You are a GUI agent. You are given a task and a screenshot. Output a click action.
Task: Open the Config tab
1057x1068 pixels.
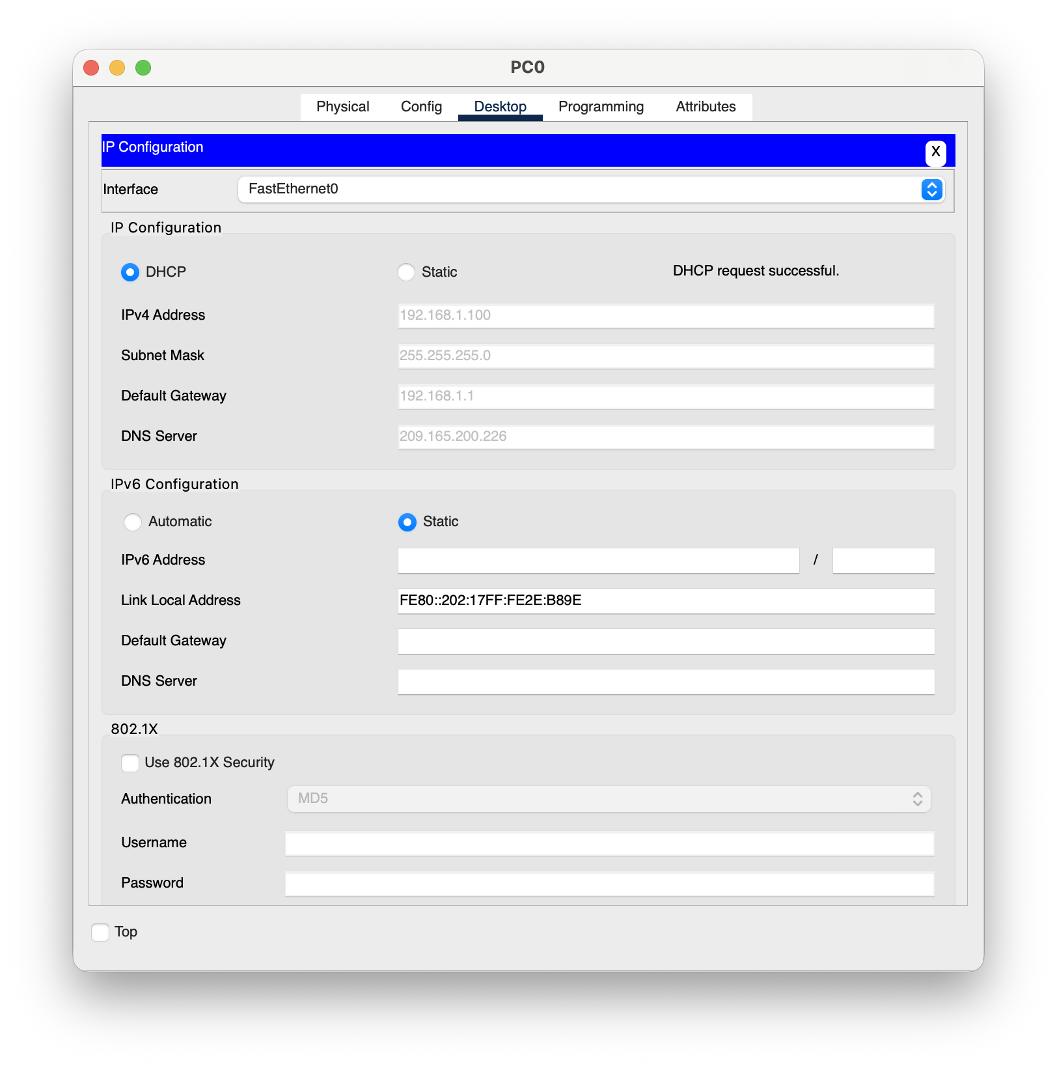(x=421, y=107)
